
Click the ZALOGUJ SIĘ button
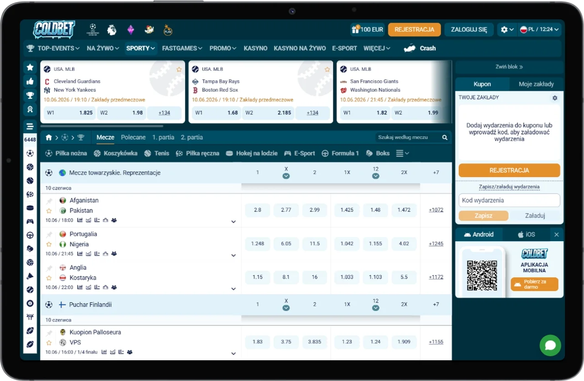[469, 30]
